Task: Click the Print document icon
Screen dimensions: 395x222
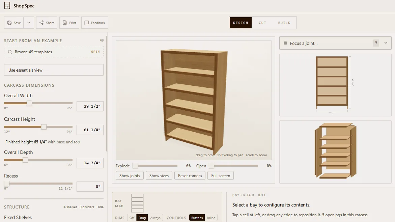Action: (x=65, y=23)
